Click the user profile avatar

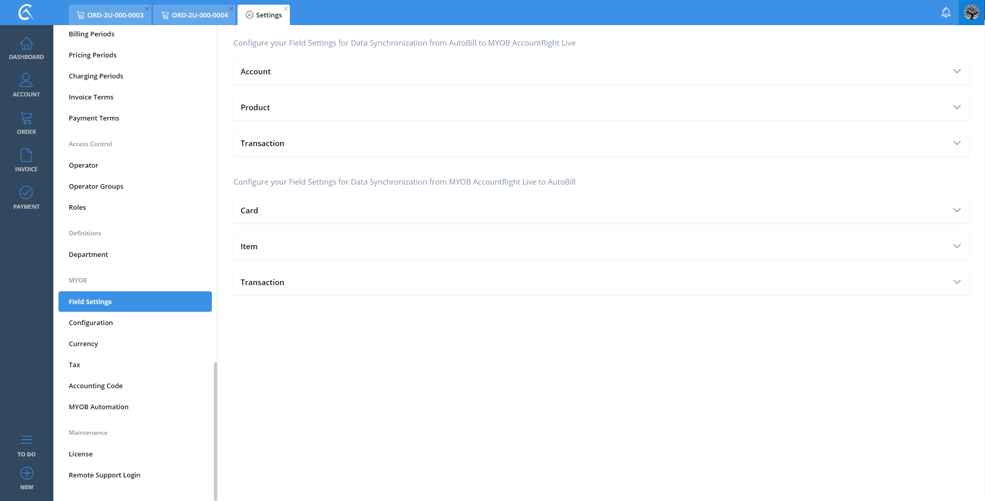pos(971,12)
